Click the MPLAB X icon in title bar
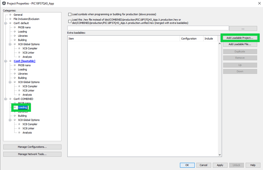263x170 pixels. [x=3, y=3]
